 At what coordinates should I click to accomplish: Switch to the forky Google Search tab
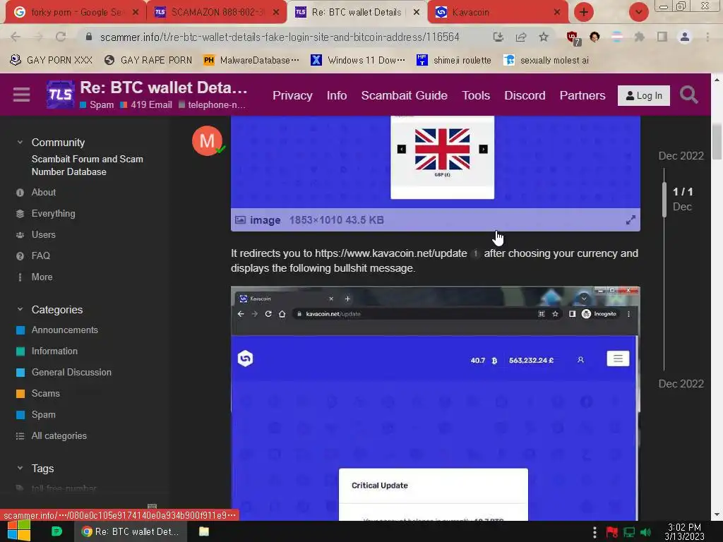[76, 12]
